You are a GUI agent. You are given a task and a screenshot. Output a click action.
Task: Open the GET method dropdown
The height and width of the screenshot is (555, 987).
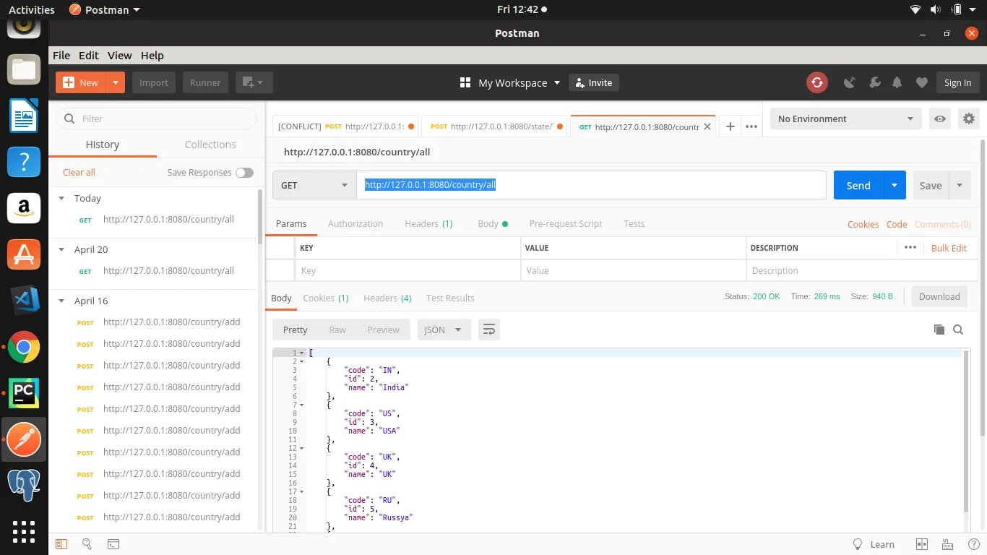click(314, 185)
